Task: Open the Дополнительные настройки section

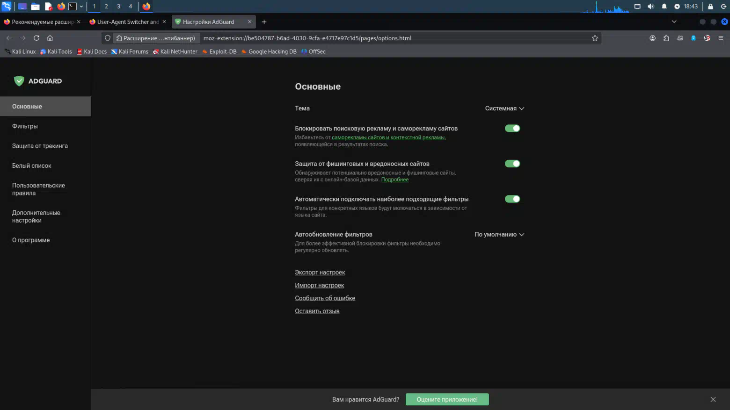Action: 45,216
